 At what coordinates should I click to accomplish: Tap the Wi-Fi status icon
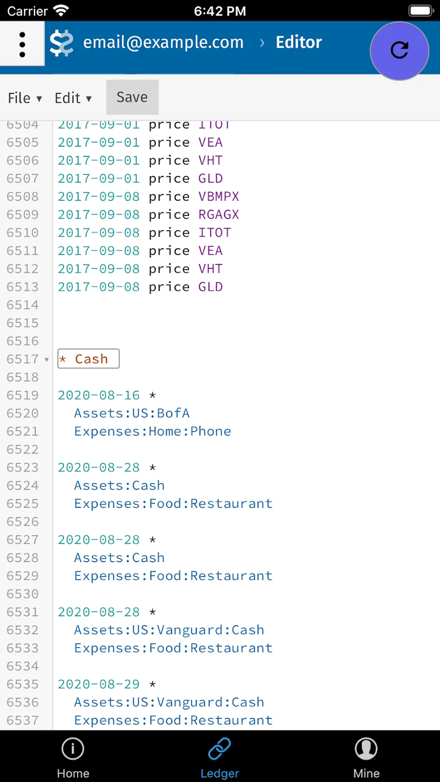click(x=62, y=10)
